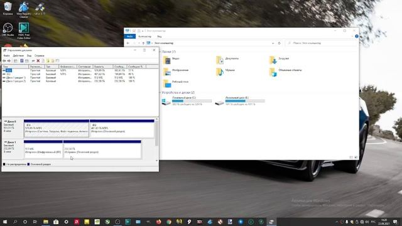
Task: Open the Вид ribbon tab in Explorer
Action: tap(160, 36)
